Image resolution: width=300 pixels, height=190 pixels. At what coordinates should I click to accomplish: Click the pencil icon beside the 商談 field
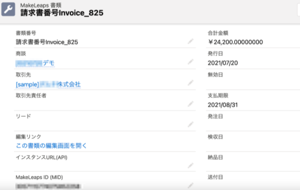pyautogui.click(x=190, y=62)
